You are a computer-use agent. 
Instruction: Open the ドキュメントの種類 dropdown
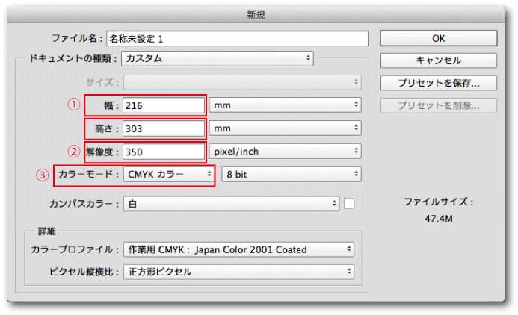[x=218, y=58]
